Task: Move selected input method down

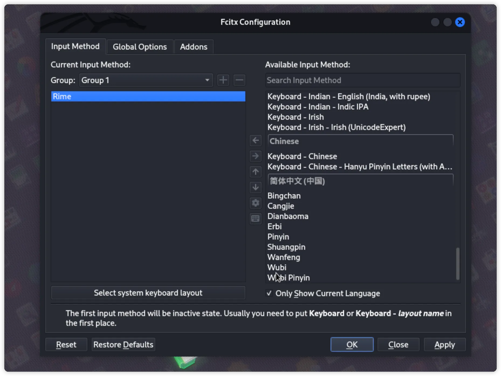Action: point(255,187)
